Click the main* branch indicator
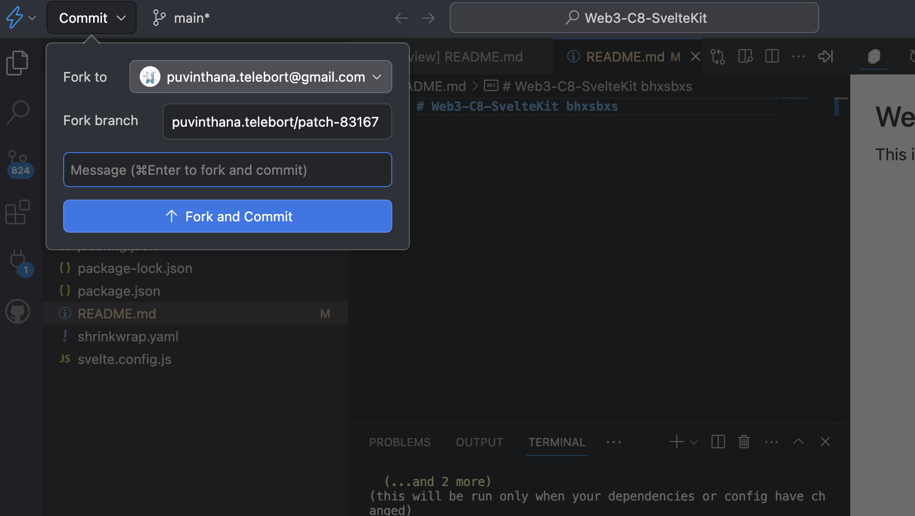 coord(182,18)
